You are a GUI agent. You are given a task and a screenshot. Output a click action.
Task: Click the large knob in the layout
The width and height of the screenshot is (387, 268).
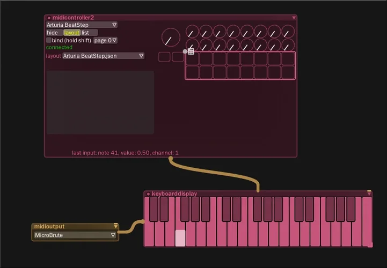pyautogui.click(x=171, y=38)
